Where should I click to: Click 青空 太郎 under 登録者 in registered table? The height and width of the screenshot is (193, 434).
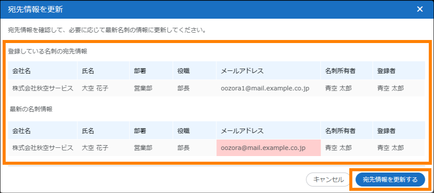(391, 88)
